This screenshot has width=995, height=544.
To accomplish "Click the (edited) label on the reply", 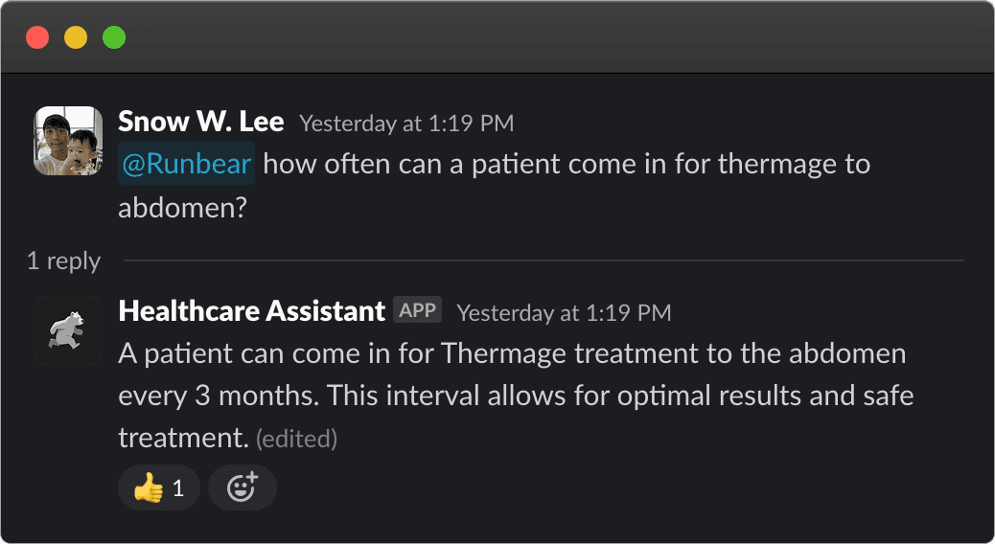I will pos(296,439).
